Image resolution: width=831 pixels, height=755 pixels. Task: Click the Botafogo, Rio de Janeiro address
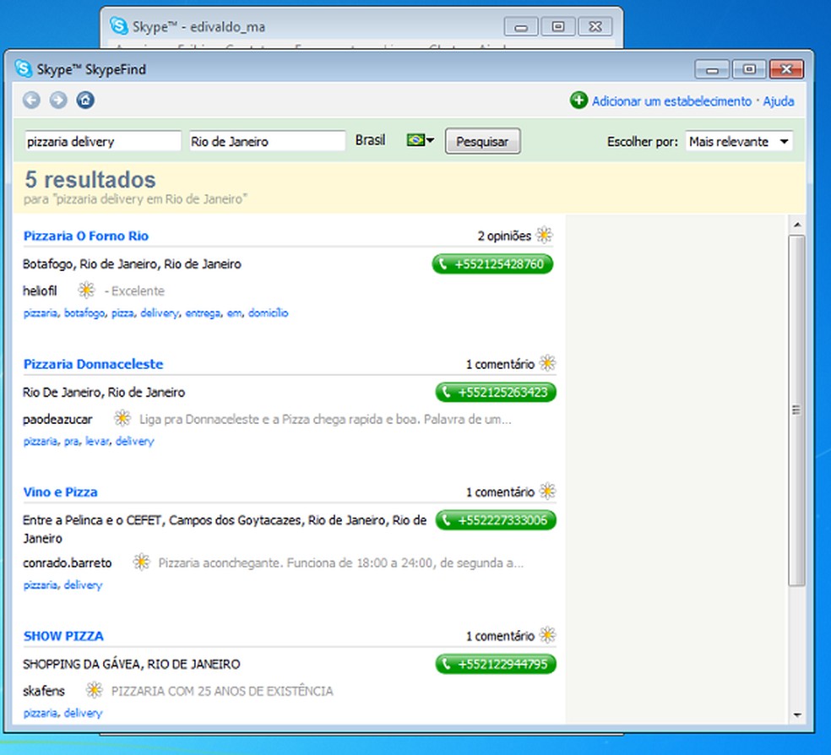pos(132,263)
